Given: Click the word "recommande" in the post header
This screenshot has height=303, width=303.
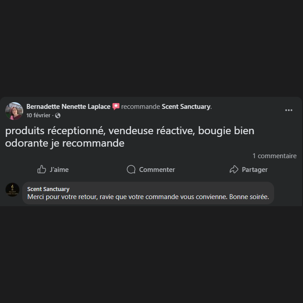Looking at the screenshot, I should tap(140, 107).
